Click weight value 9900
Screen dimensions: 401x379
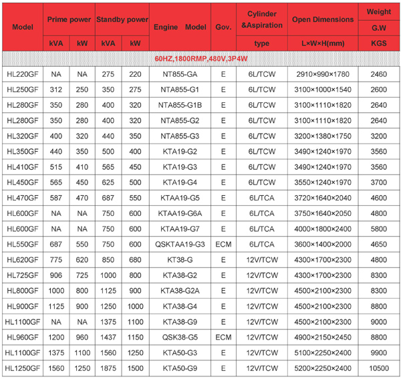(x=379, y=353)
